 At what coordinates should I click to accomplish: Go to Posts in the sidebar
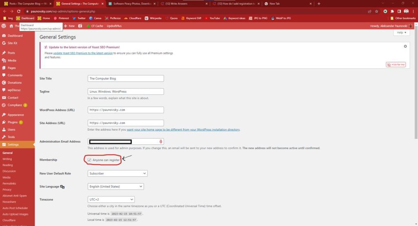11,53
